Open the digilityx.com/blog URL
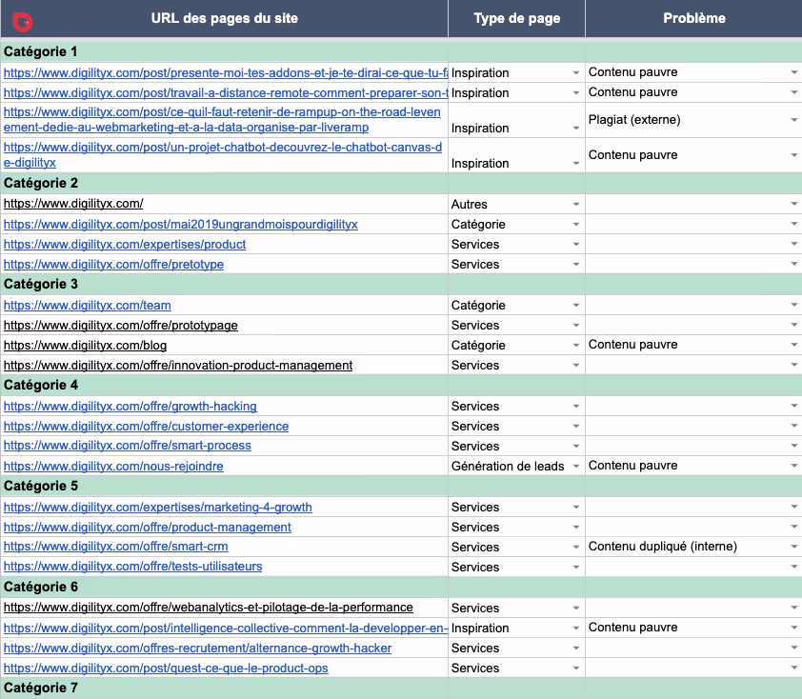The height and width of the screenshot is (699, 802). coord(85,345)
